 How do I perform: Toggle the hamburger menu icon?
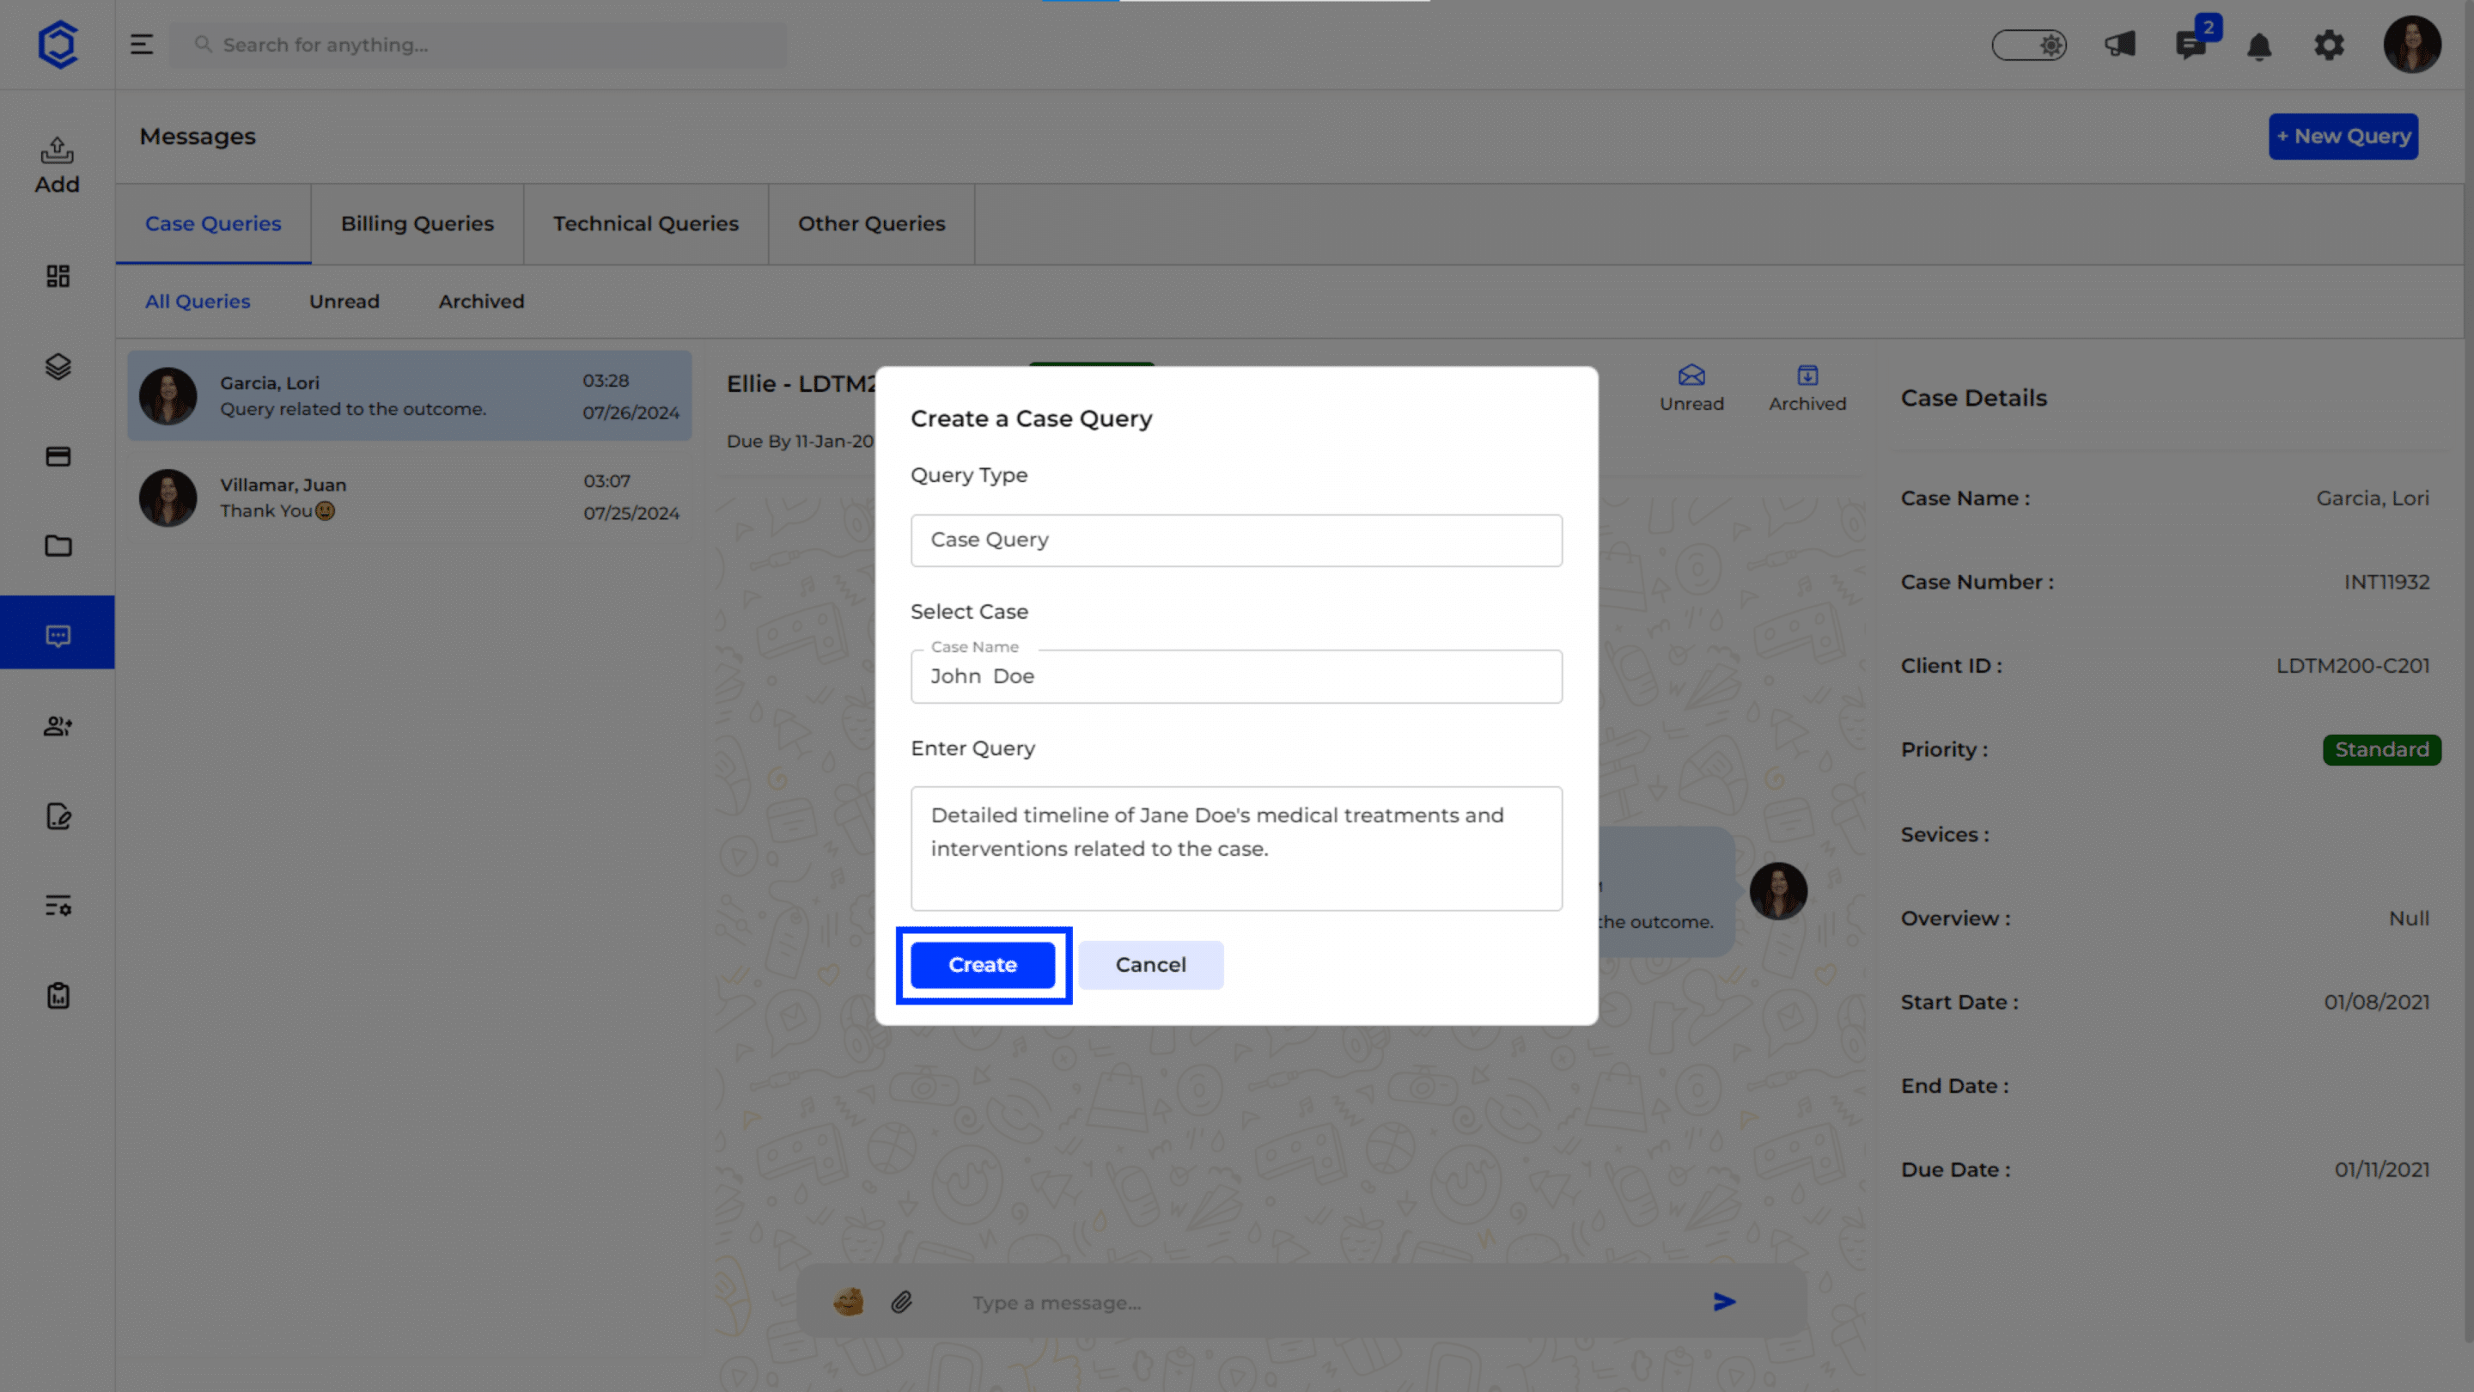142,44
